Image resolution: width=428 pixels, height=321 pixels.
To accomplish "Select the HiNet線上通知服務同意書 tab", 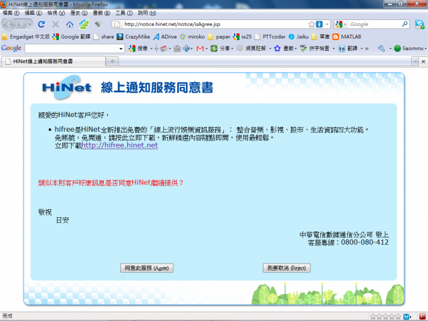I will coord(53,61).
